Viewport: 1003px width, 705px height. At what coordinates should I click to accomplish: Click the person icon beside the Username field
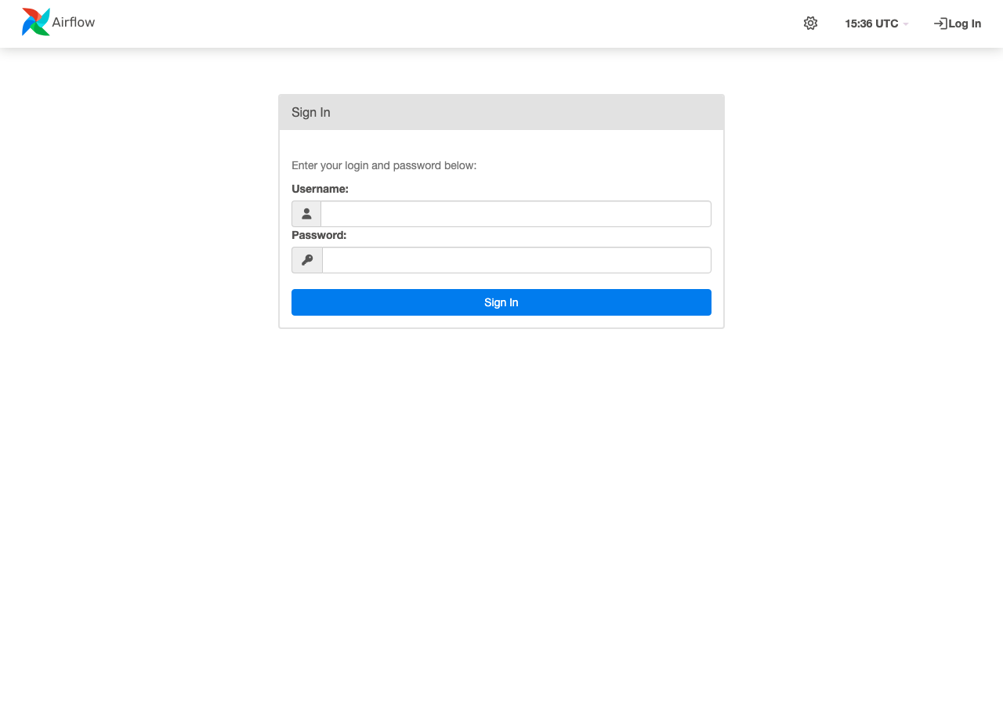[x=306, y=213]
